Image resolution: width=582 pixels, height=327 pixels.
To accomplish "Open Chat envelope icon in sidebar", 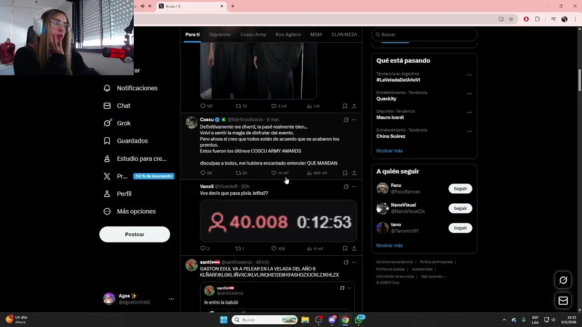I will pyautogui.click(x=107, y=106).
